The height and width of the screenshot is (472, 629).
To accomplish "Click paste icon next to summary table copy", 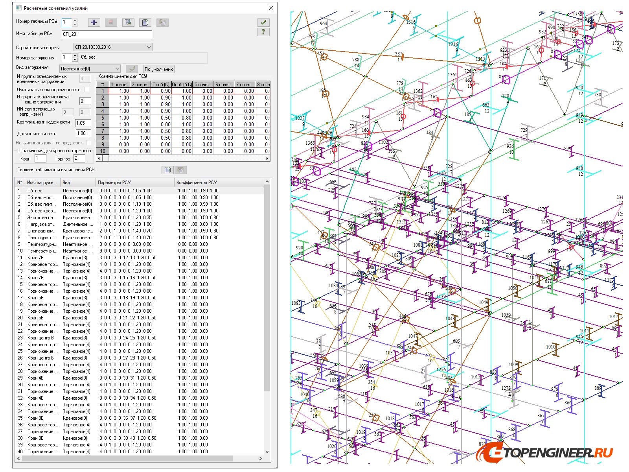I will 180,170.
